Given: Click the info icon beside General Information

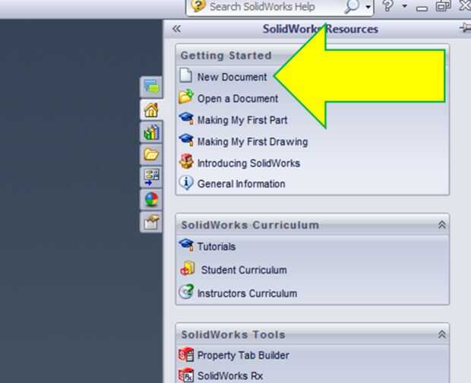Looking at the screenshot, I should (186, 182).
